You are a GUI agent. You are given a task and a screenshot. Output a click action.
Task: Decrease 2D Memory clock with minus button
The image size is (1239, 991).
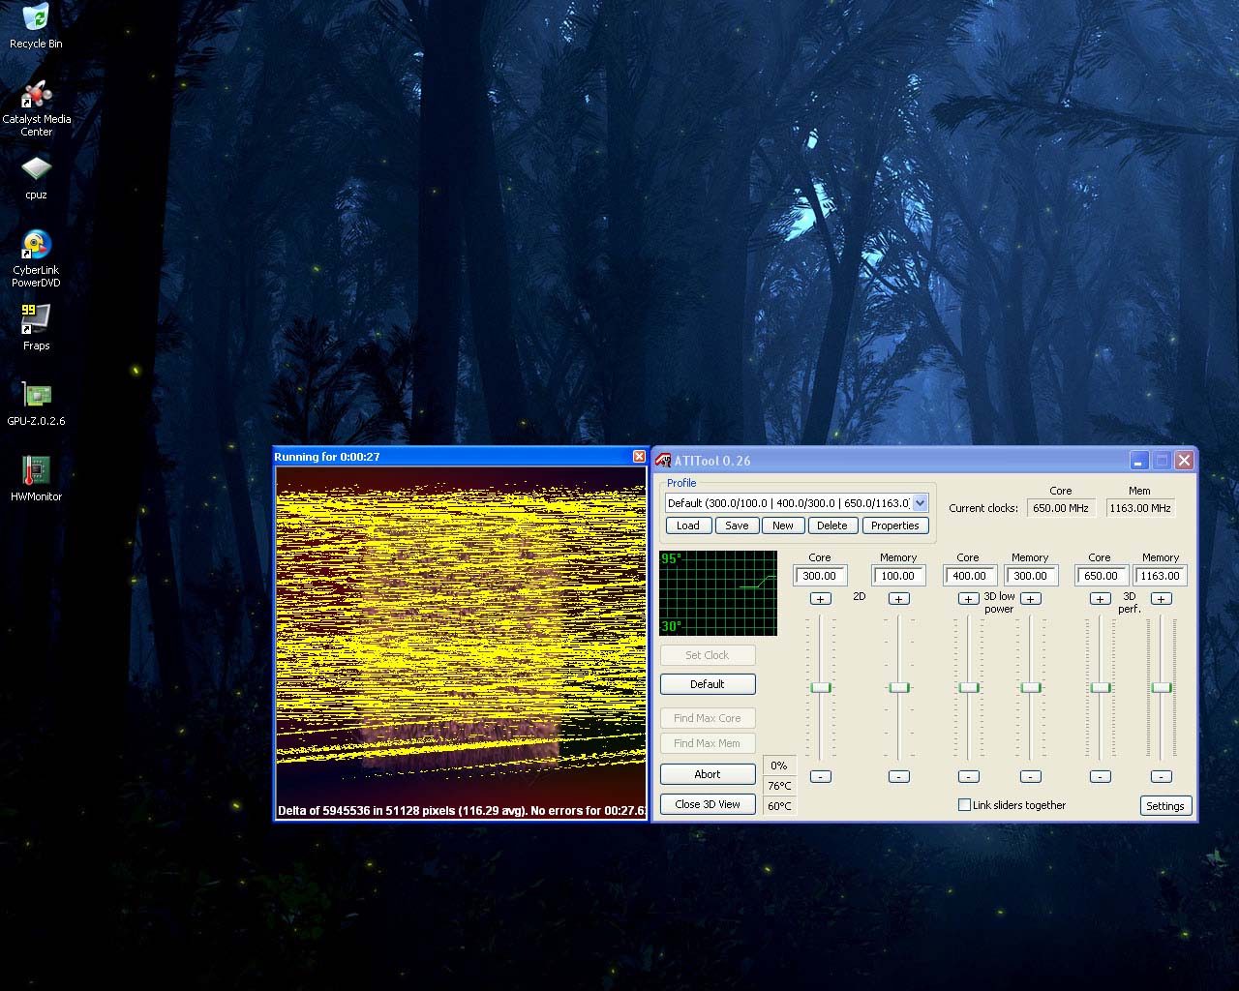[899, 776]
